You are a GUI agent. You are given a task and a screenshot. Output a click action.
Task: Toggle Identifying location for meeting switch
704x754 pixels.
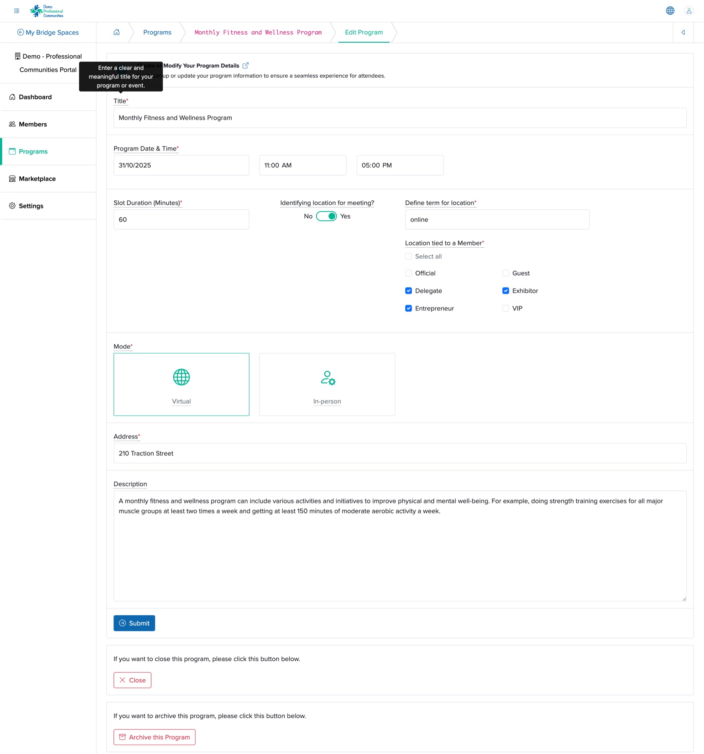326,216
